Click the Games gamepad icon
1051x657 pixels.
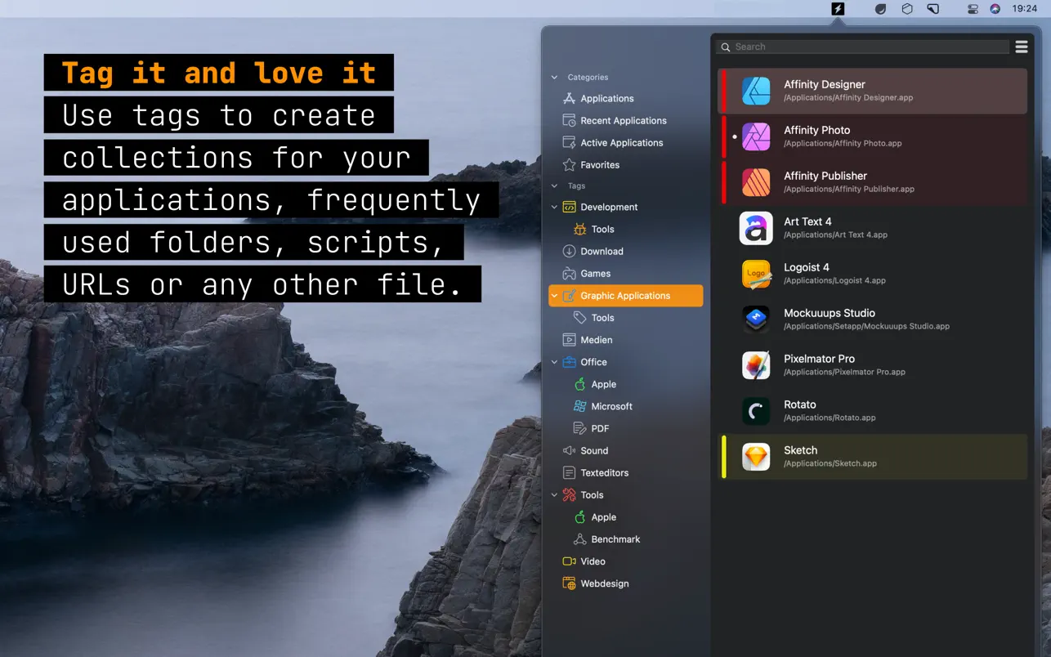(570, 273)
